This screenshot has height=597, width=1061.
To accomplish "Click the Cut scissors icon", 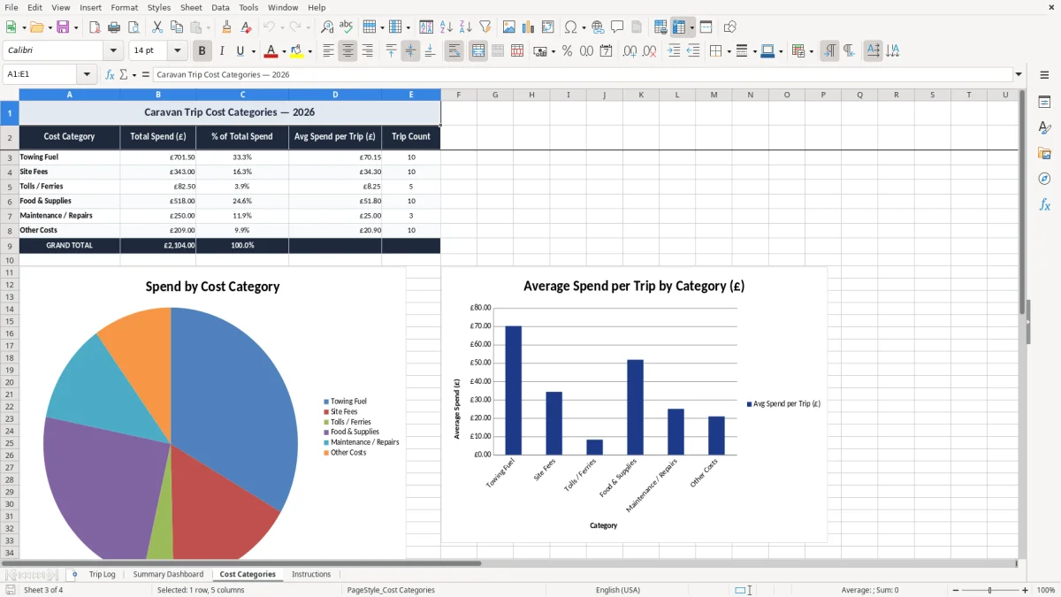I will (x=156, y=27).
